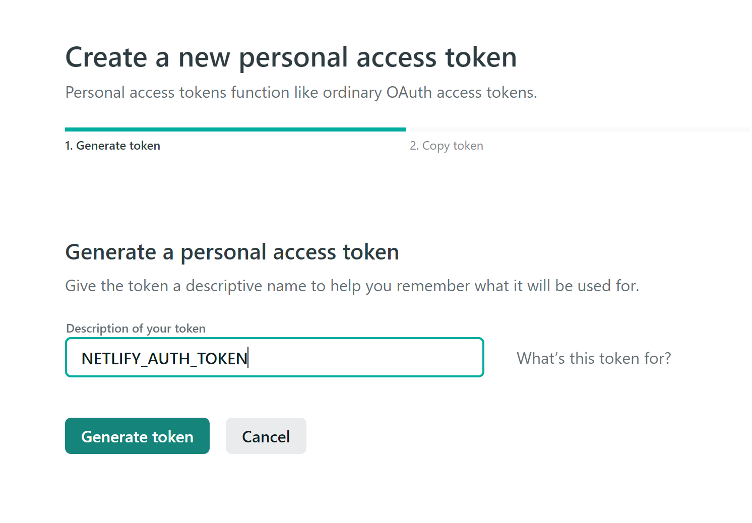Click empty space inside the description field
This screenshot has height=523, width=752.
coord(363,358)
